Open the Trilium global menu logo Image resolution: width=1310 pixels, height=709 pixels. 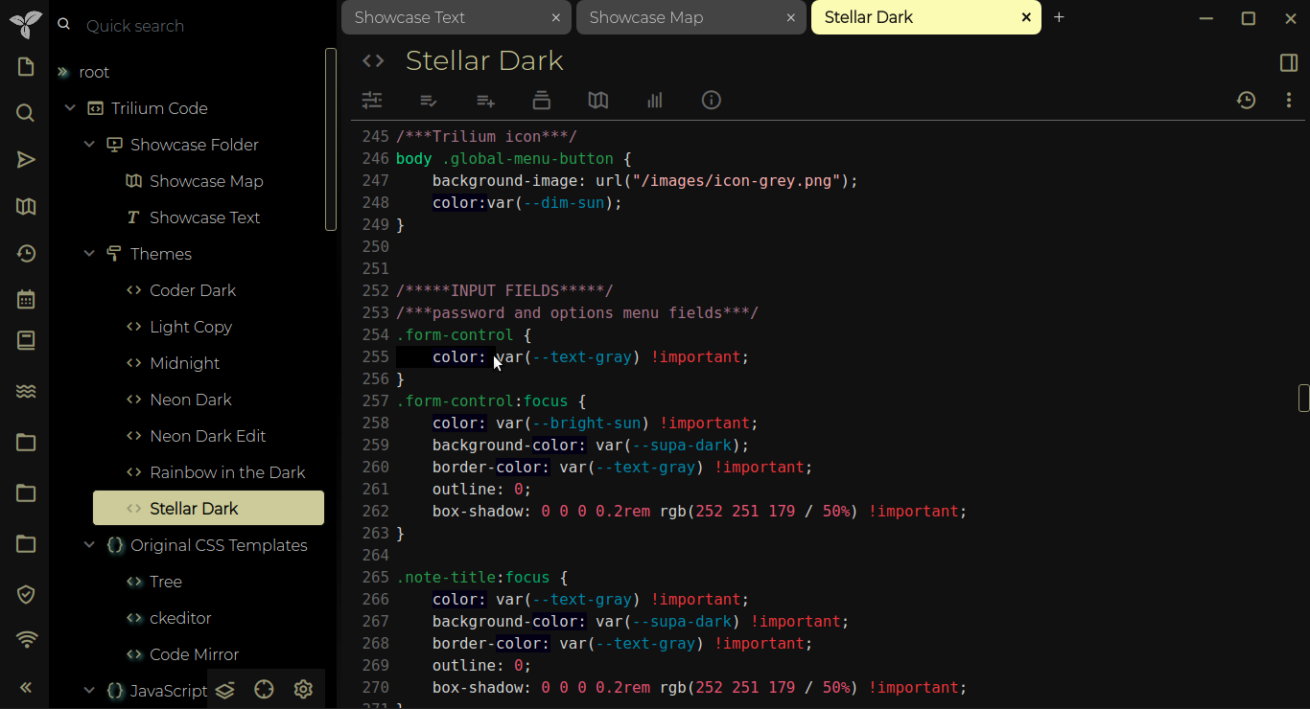coord(26,24)
